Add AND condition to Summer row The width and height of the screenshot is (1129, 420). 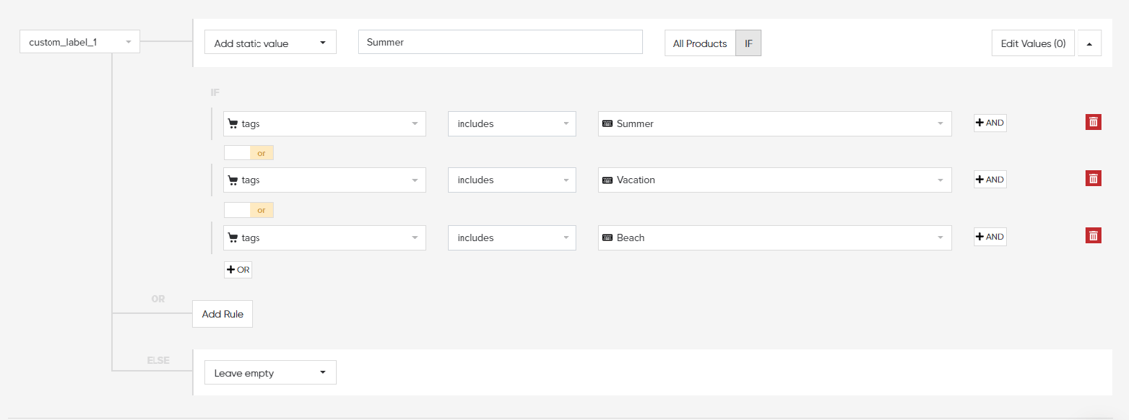pos(989,123)
